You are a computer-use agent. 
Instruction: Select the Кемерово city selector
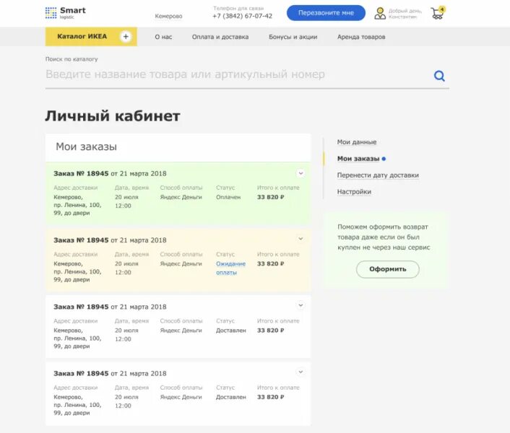coord(168,16)
